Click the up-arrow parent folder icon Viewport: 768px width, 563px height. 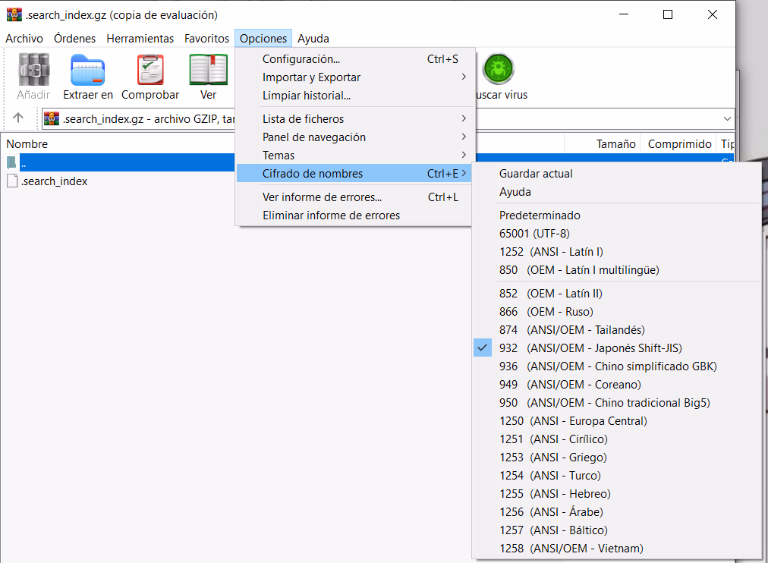coord(19,118)
